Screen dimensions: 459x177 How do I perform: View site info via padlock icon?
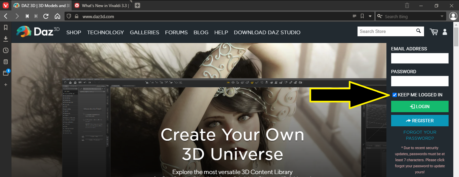[x=76, y=16]
